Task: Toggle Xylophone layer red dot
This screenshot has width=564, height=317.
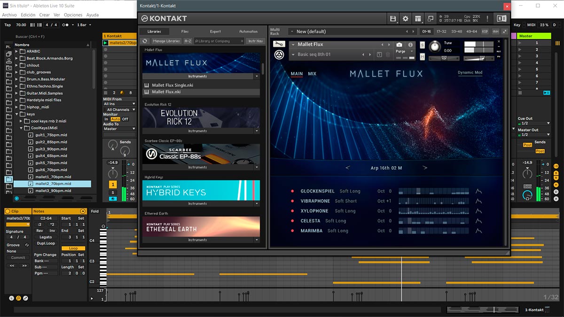Action: (292, 211)
